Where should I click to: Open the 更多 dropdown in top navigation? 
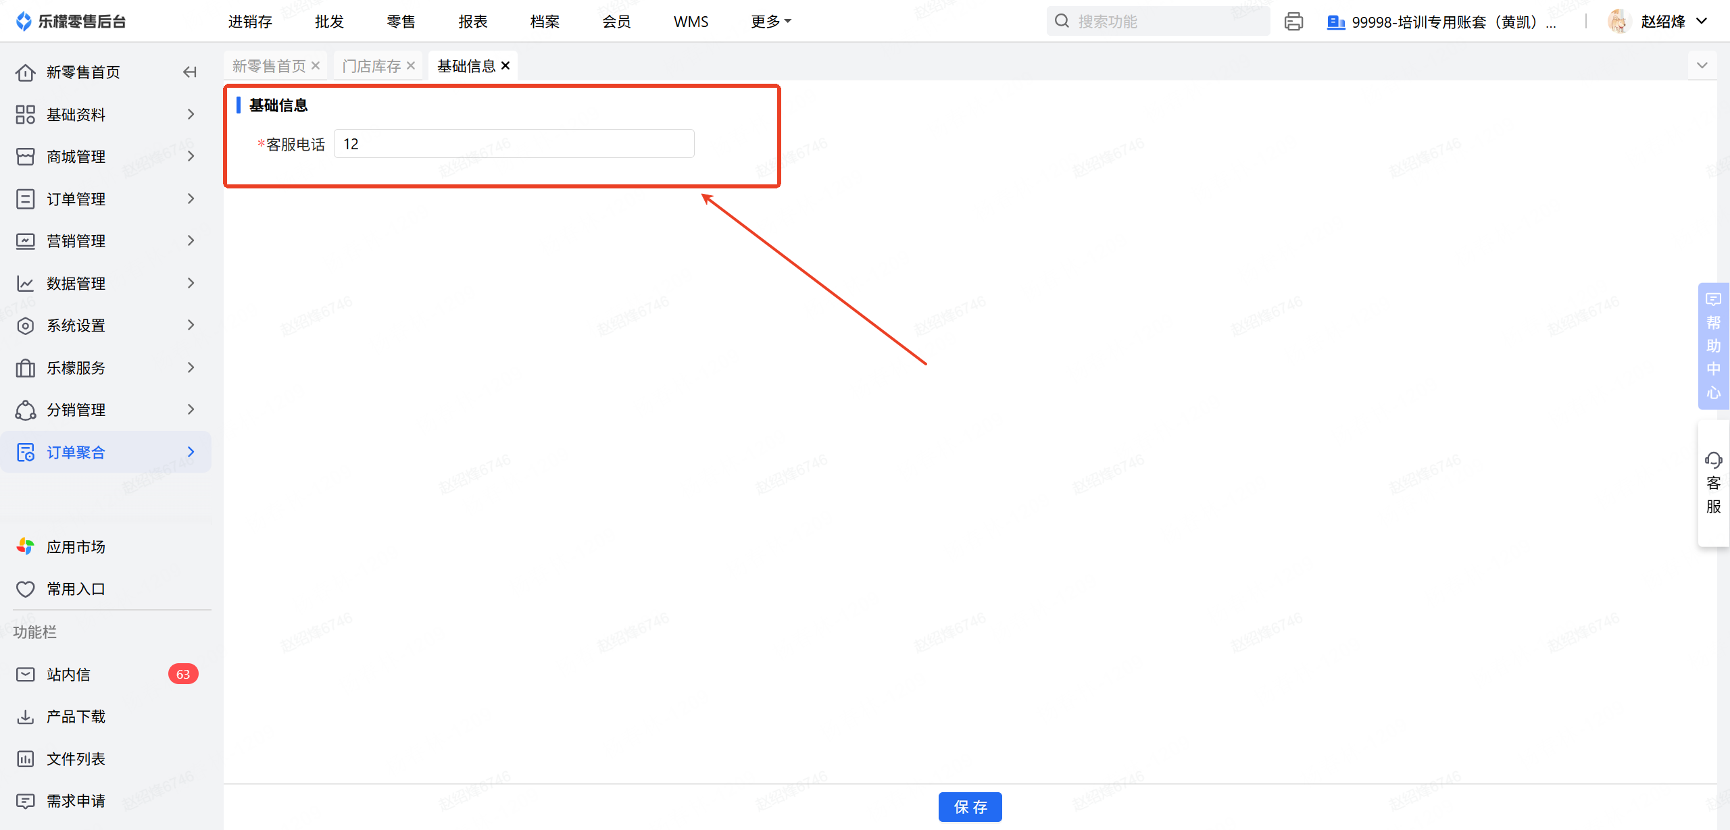[771, 22]
